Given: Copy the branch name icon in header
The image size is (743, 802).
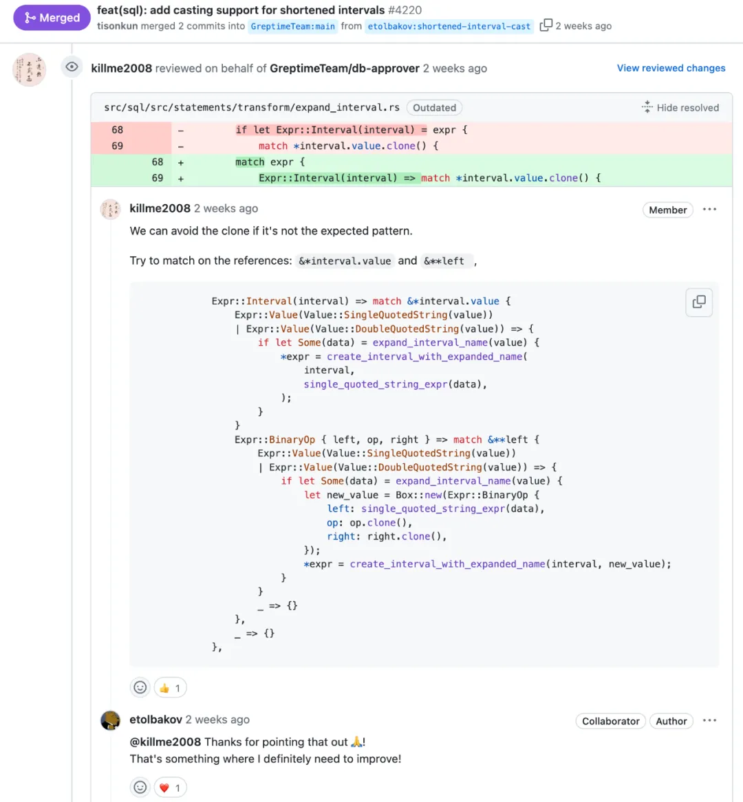Looking at the screenshot, I should pyautogui.click(x=546, y=25).
